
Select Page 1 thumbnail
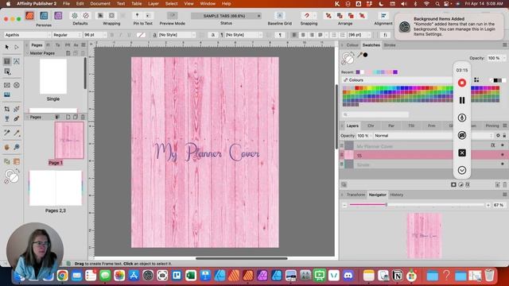[69, 141]
